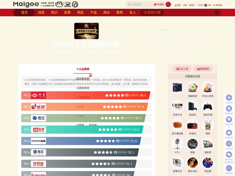Open the 电玩城 category icon
235x176 pixels.
[x=208, y=163]
